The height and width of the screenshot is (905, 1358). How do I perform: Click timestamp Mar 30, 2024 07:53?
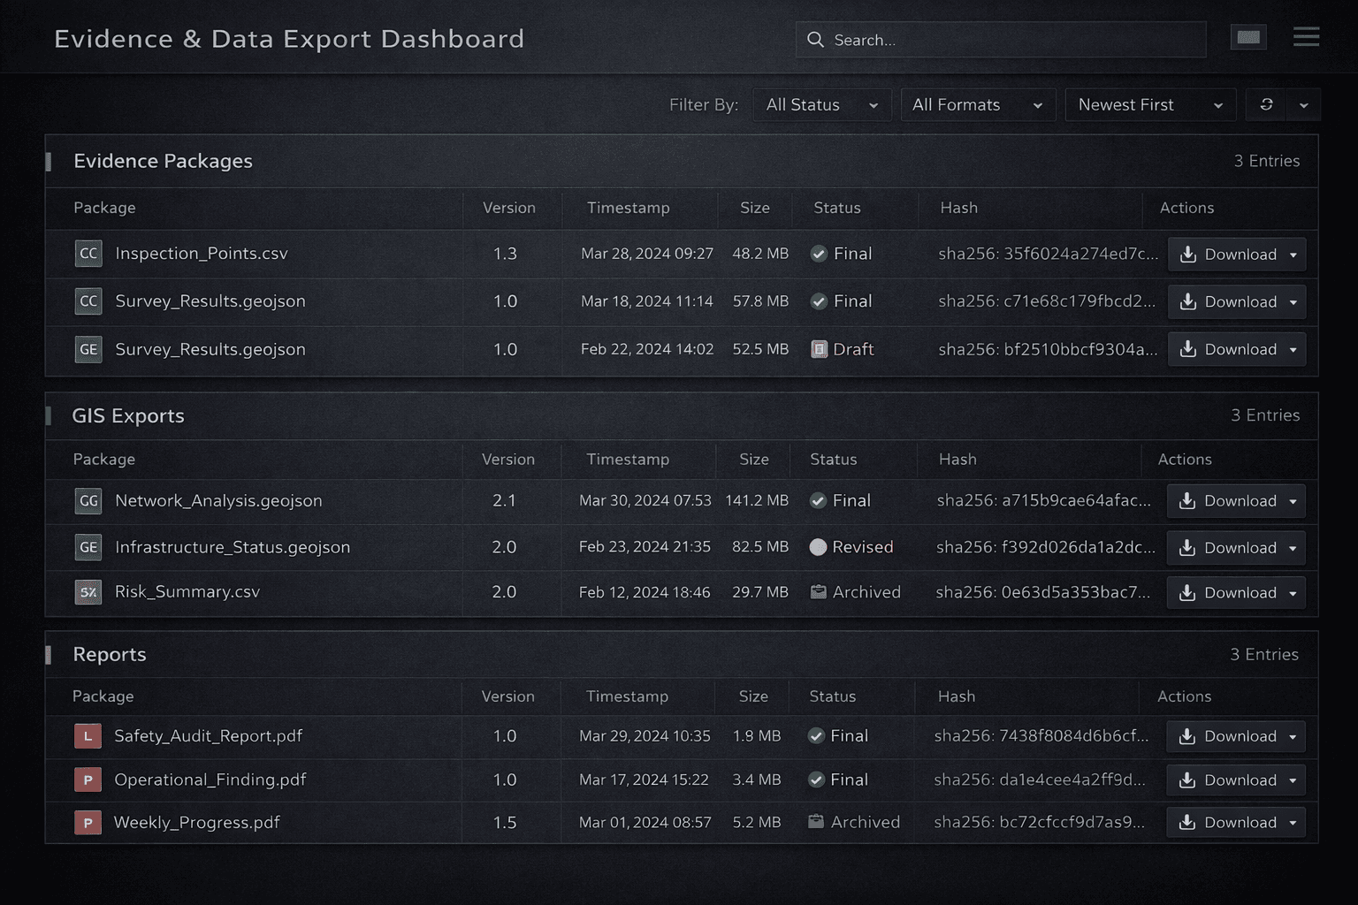tap(645, 500)
